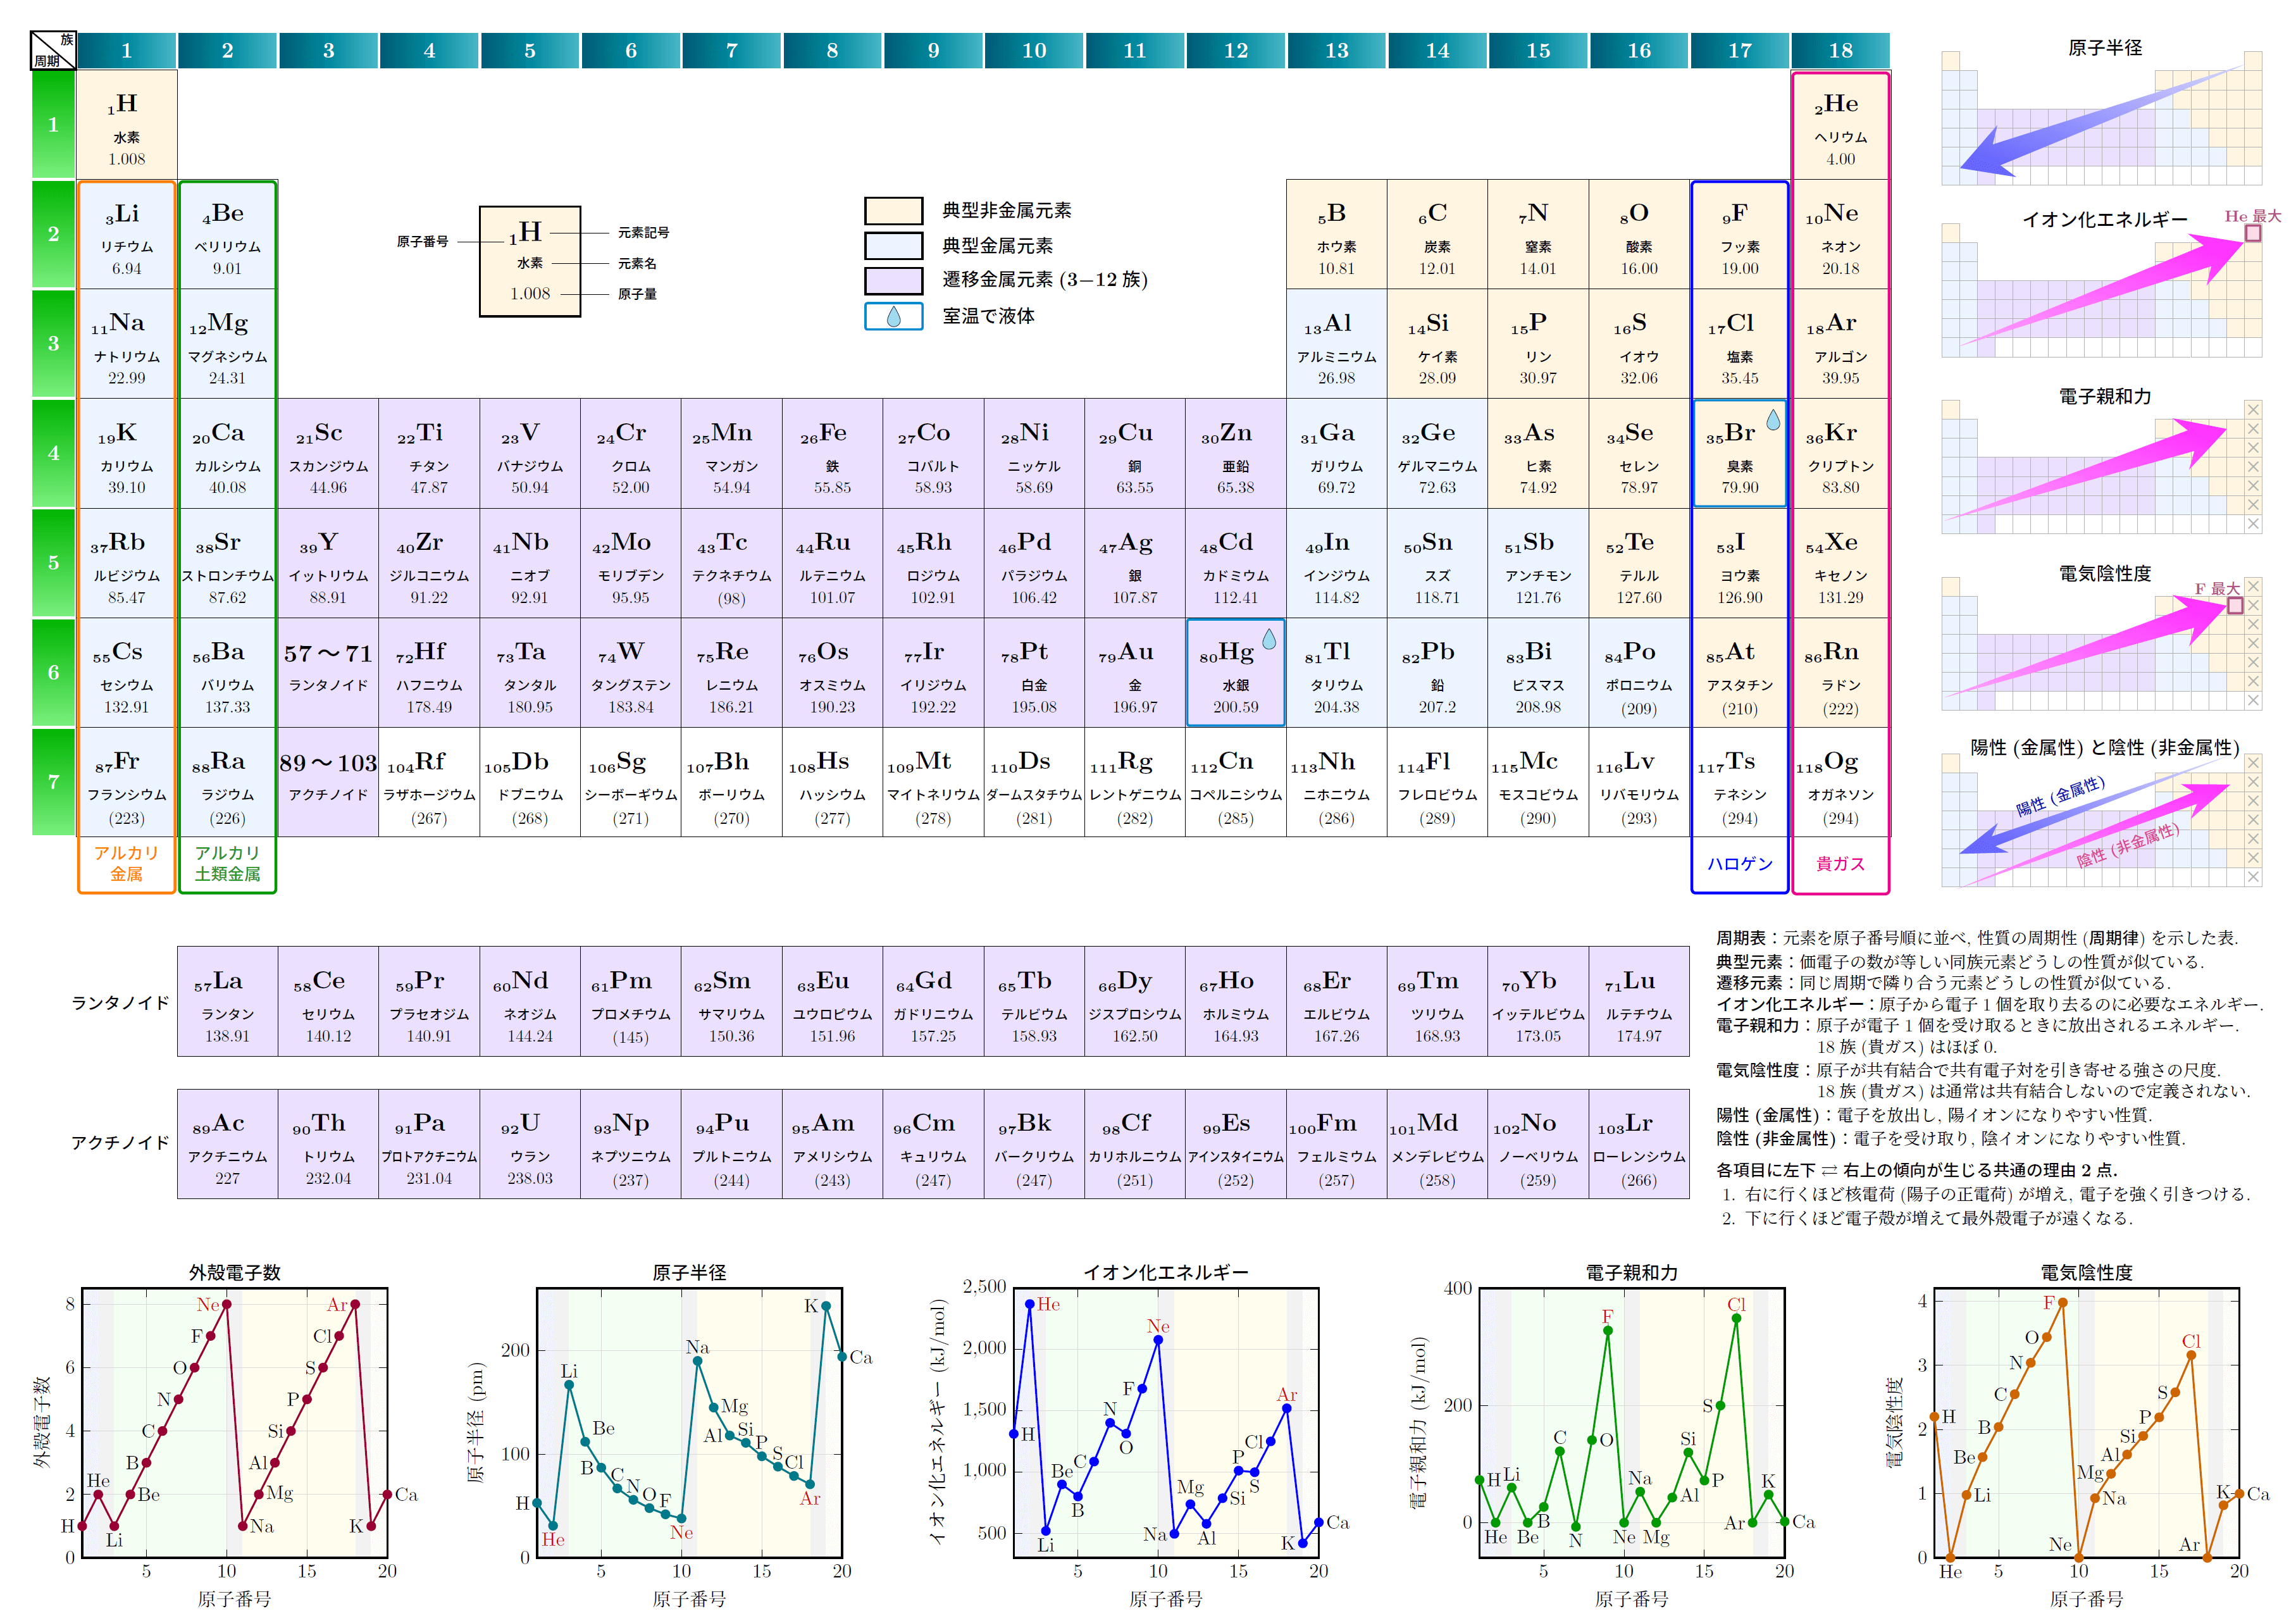The width and height of the screenshot is (2296, 1623).
Task: Select the period 4 row header
Action: [x=53, y=453]
